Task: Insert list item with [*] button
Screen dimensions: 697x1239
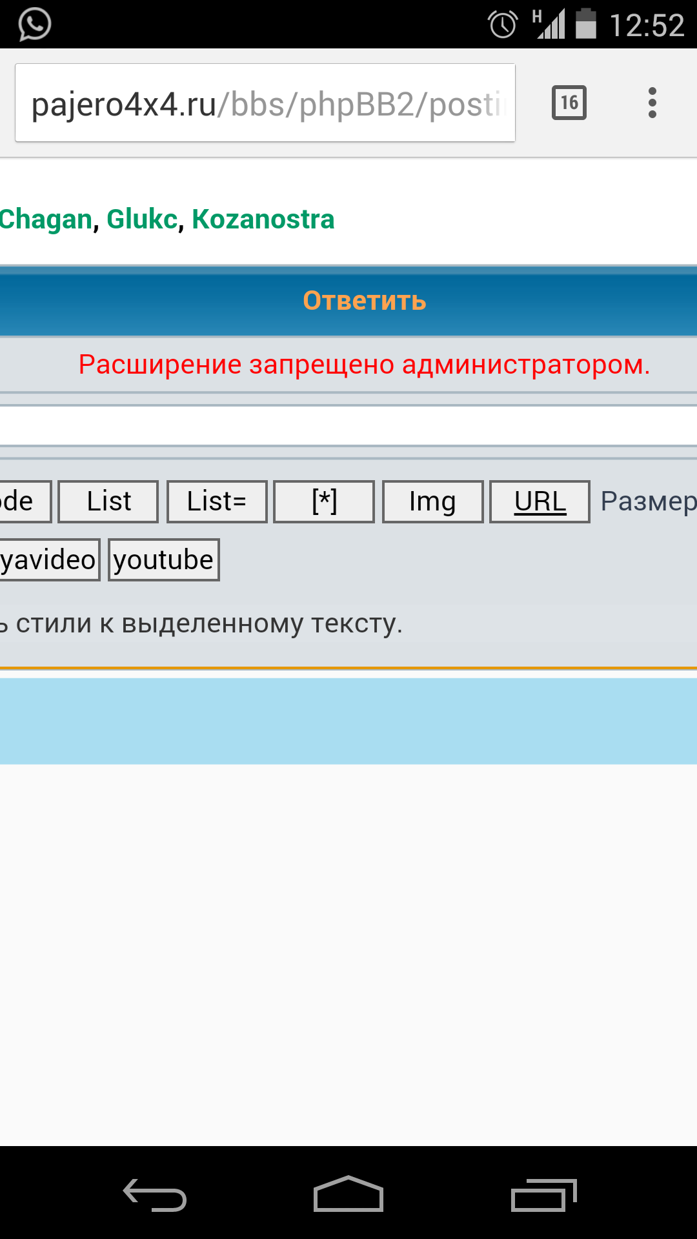Action: pyautogui.click(x=324, y=501)
